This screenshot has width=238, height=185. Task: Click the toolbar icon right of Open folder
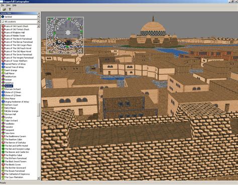click(x=10, y=9)
